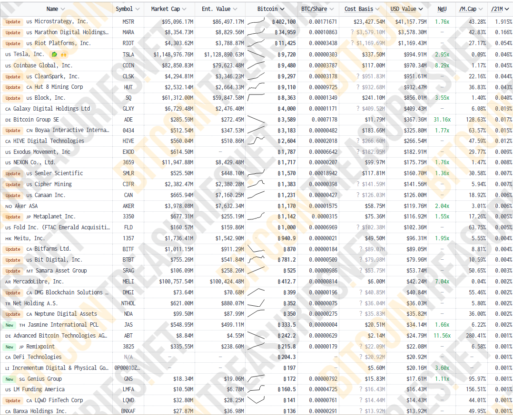Click the LQwD FinTech bitcoin holdings sparkline
The image size is (513, 415).
click(256, 400)
